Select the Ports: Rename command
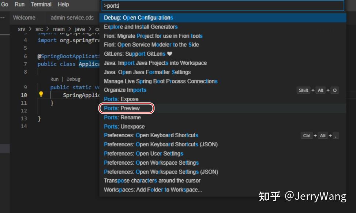The height and width of the screenshot is (213, 356). pyautogui.click(x=223, y=117)
